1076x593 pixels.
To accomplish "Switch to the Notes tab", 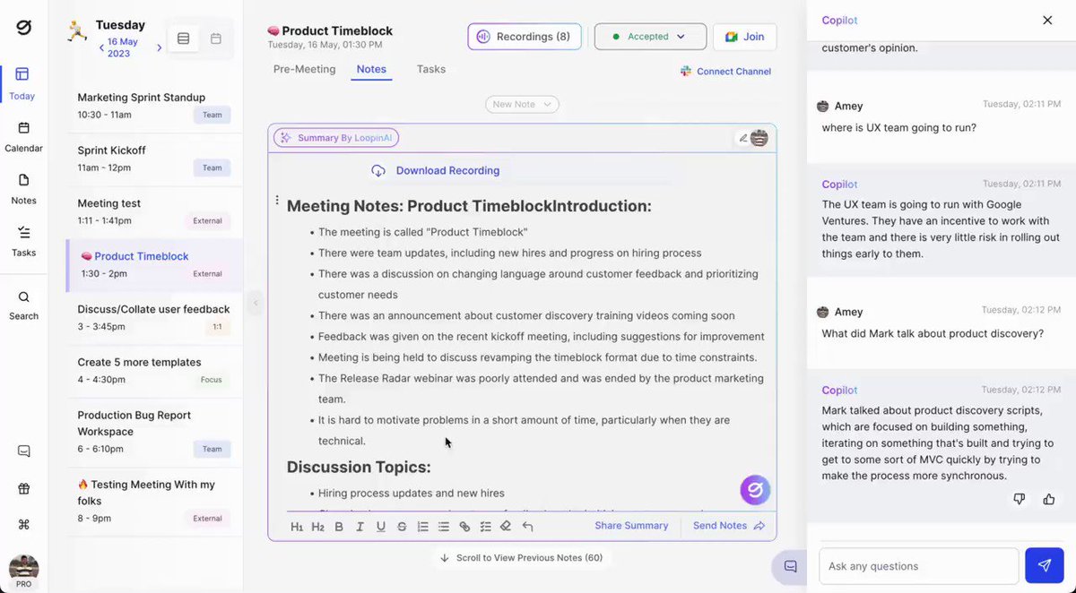I will 371,69.
